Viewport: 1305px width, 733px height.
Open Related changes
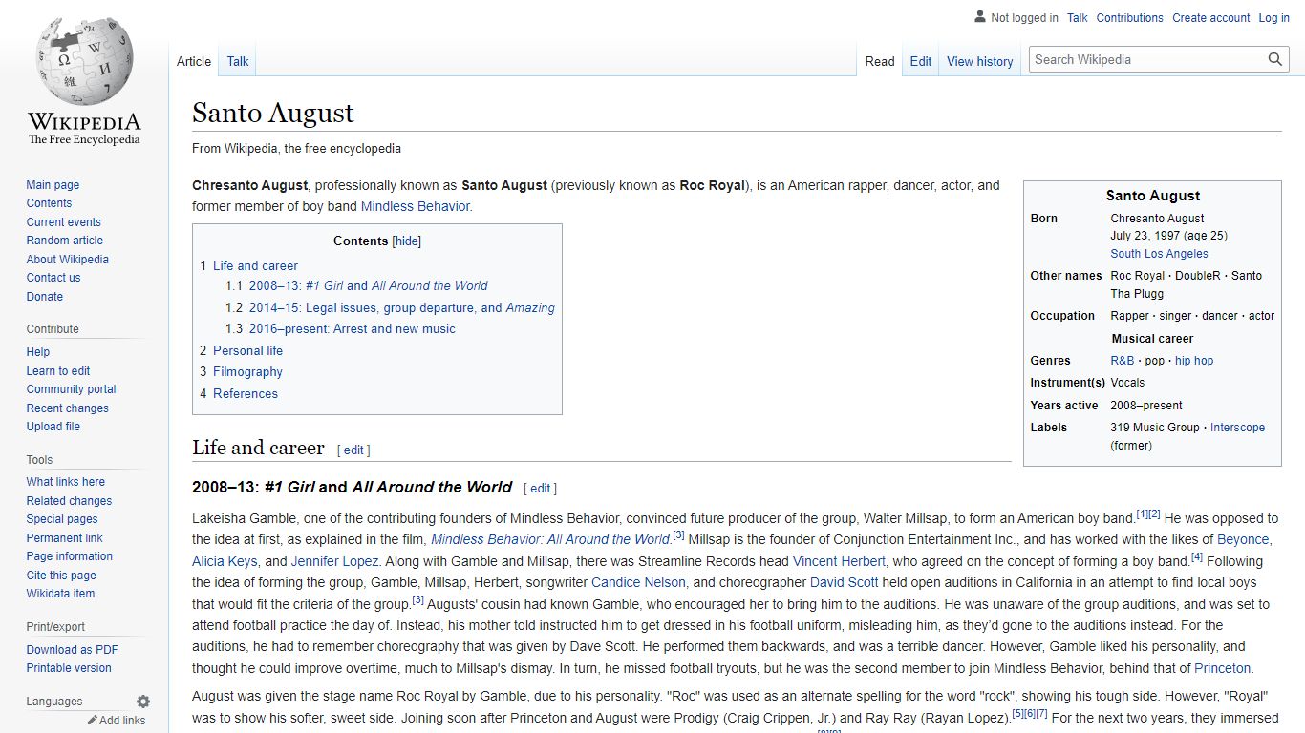click(69, 501)
